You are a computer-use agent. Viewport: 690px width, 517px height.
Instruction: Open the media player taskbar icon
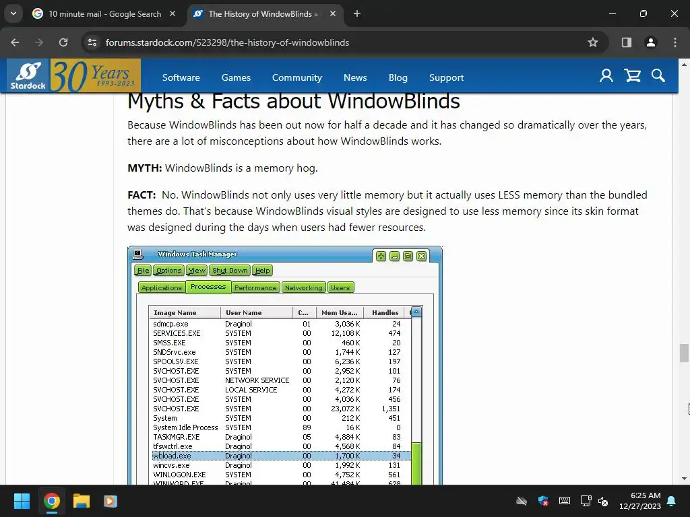tap(111, 501)
